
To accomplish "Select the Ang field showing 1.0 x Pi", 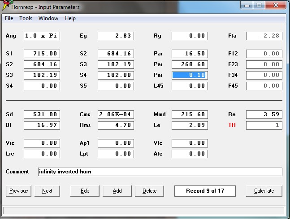I will [x=42, y=36].
